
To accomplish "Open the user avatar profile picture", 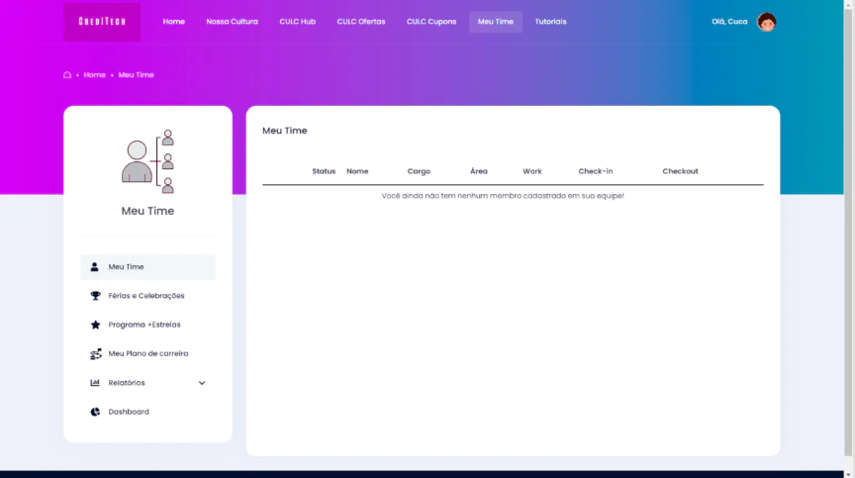I will 766,22.
